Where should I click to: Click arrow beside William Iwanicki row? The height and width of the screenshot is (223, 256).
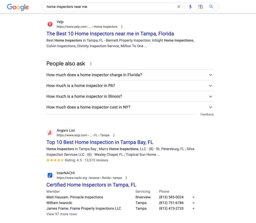193,203
